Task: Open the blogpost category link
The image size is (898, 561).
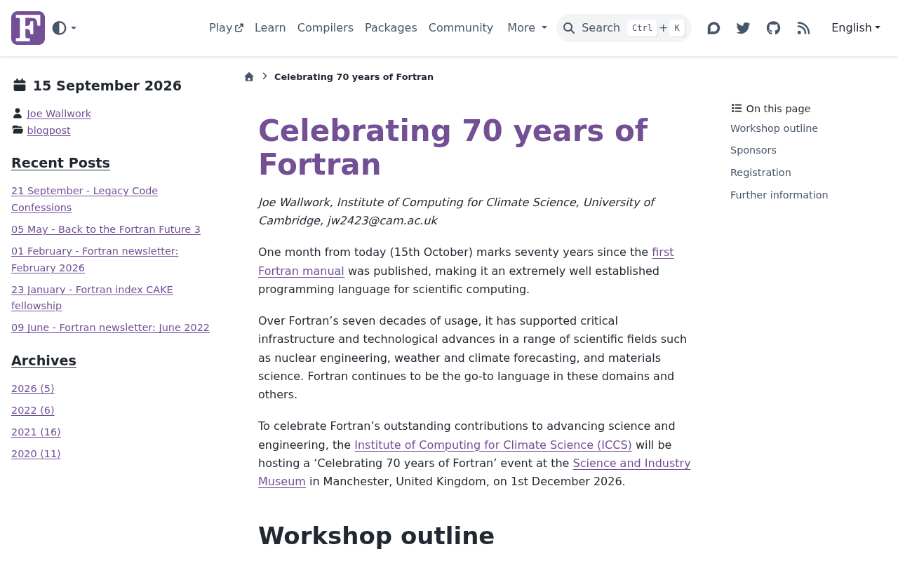Action: point(49,130)
